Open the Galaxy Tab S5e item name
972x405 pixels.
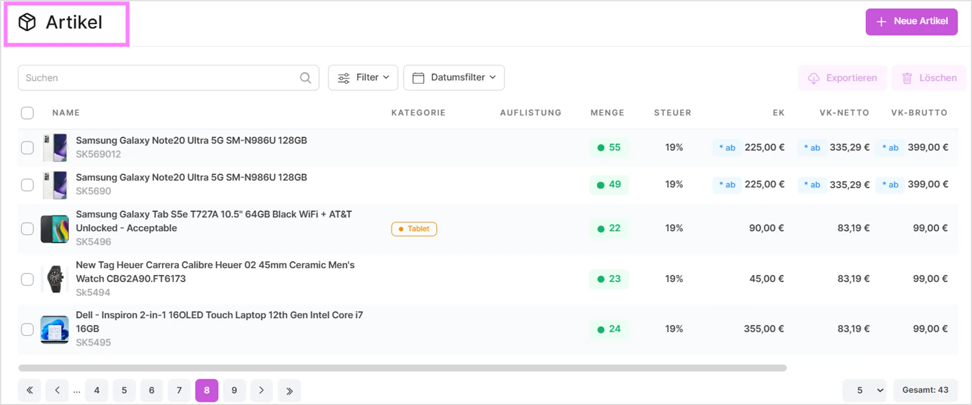(214, 221)
